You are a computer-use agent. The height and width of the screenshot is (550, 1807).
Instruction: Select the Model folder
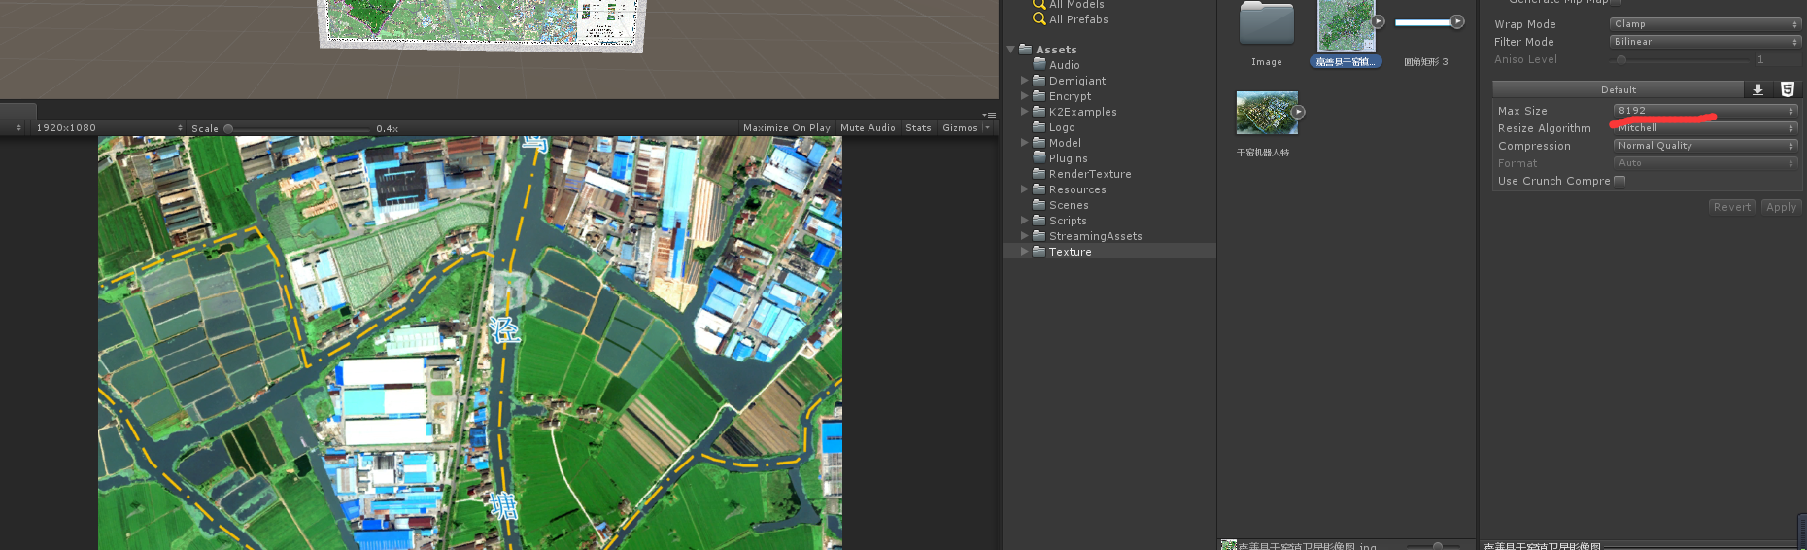(x=1065, y=143)
